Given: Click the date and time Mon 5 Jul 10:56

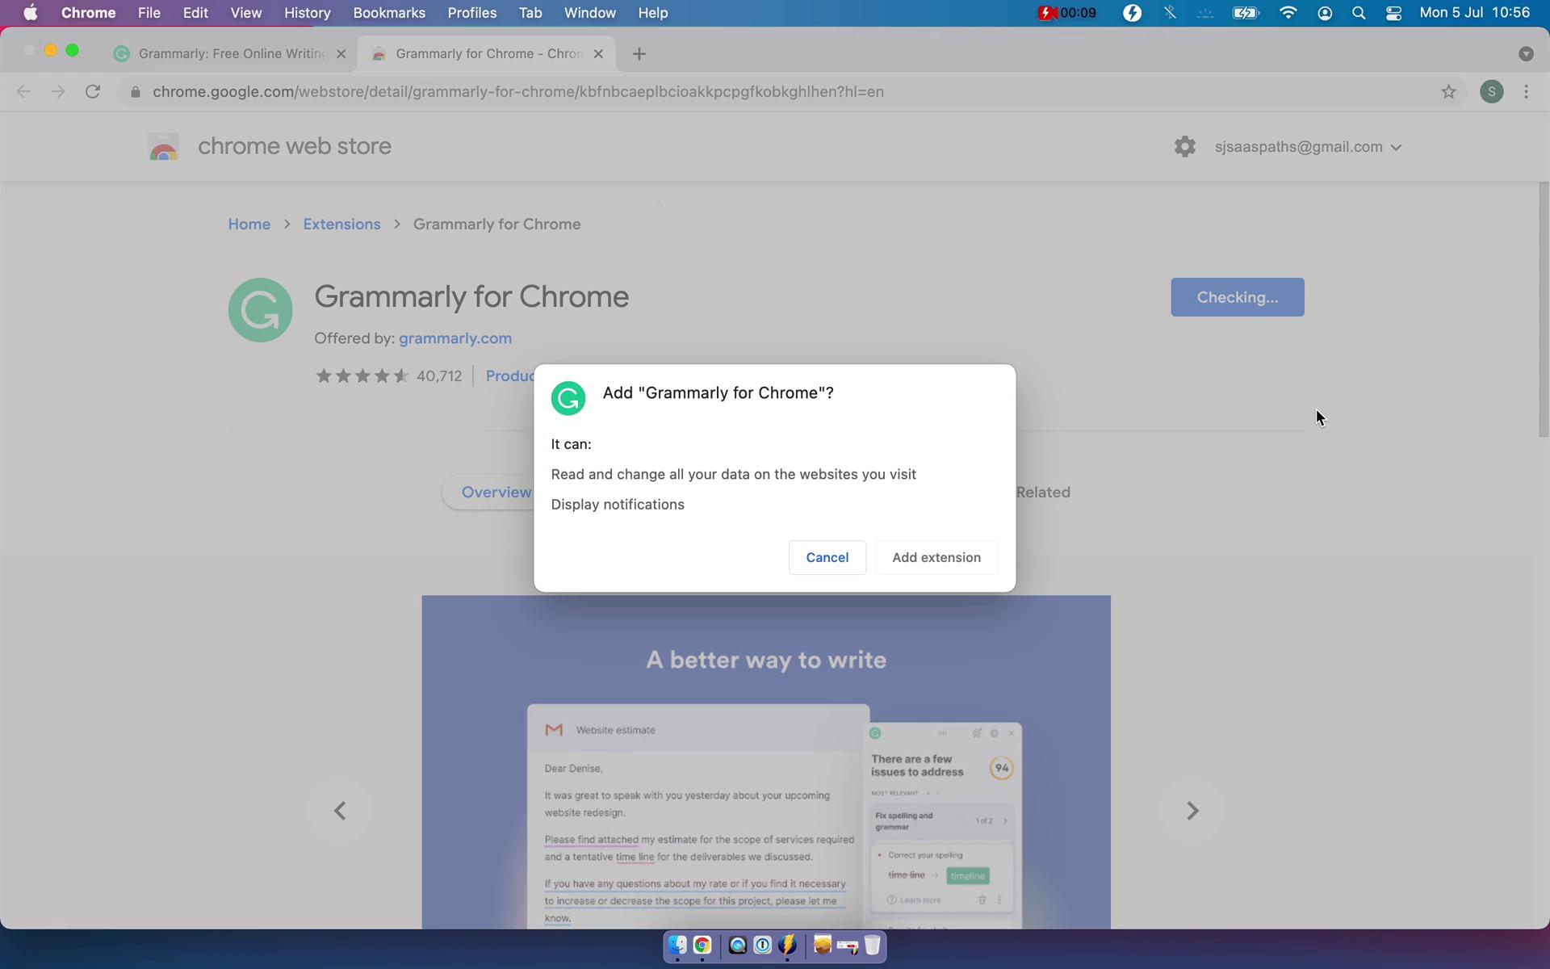Looking at the screenshot, I should point(1474,13).
